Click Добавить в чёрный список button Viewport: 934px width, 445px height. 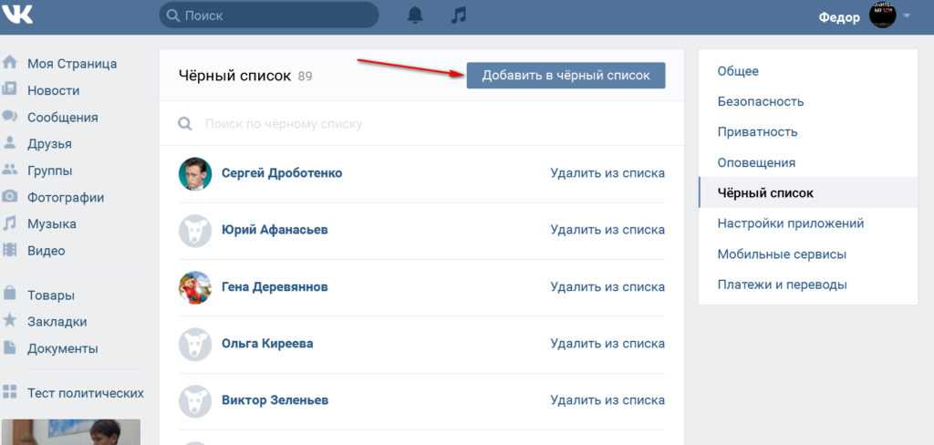[566, 76]
